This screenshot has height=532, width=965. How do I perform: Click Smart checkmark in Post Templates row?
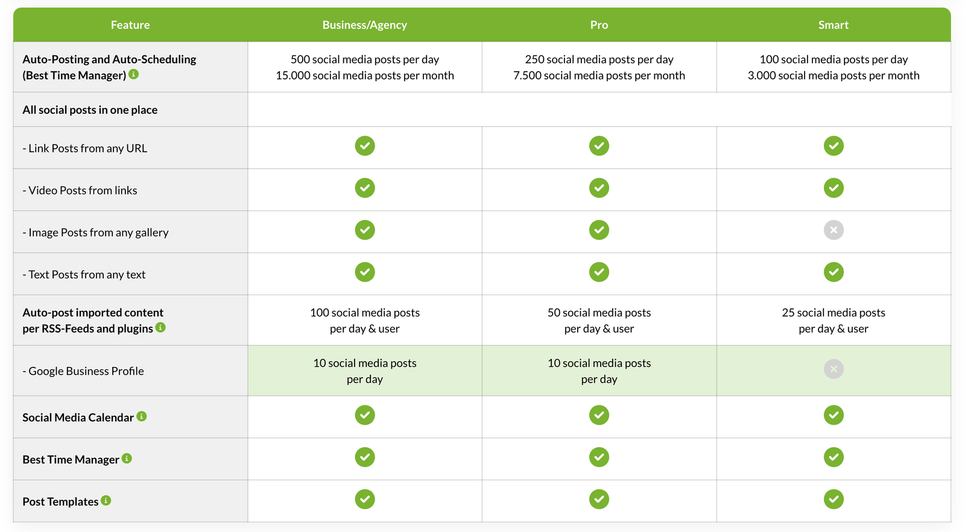point(834,499)
